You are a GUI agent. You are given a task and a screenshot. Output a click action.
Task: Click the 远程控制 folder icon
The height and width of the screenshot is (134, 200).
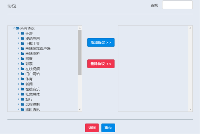[23, 104]
